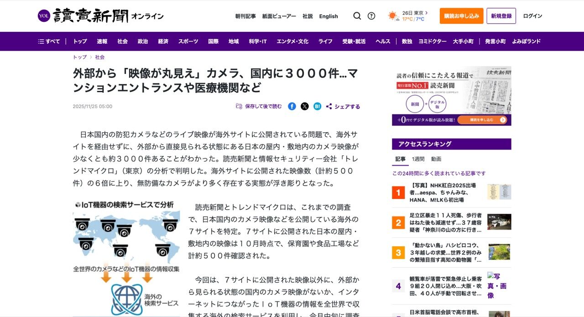Open ranking article about ハシビロコウ
This screenshot has height=317, width=584.
click(446, 252)
